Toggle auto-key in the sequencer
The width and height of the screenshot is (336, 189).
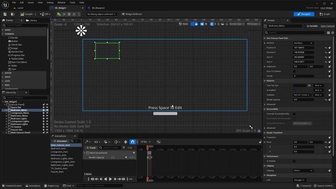point(125,142)
